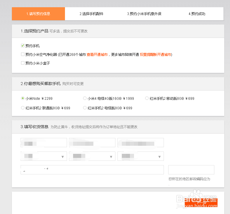Screen dimensions: 230x214
Task: Select the 小米Note ¥2299 radio button
Action: pos(23,98)
